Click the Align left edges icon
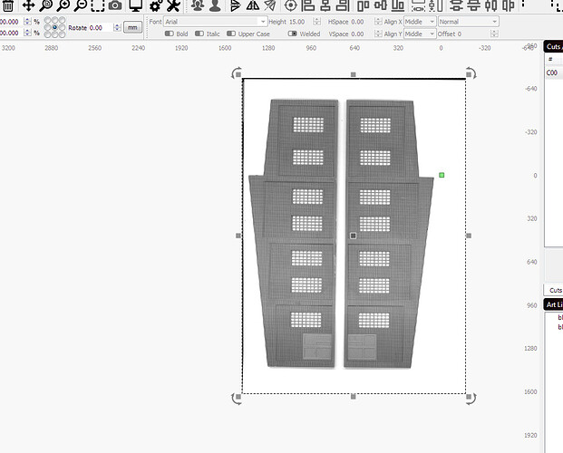563x453 pixels. [308, 5]
